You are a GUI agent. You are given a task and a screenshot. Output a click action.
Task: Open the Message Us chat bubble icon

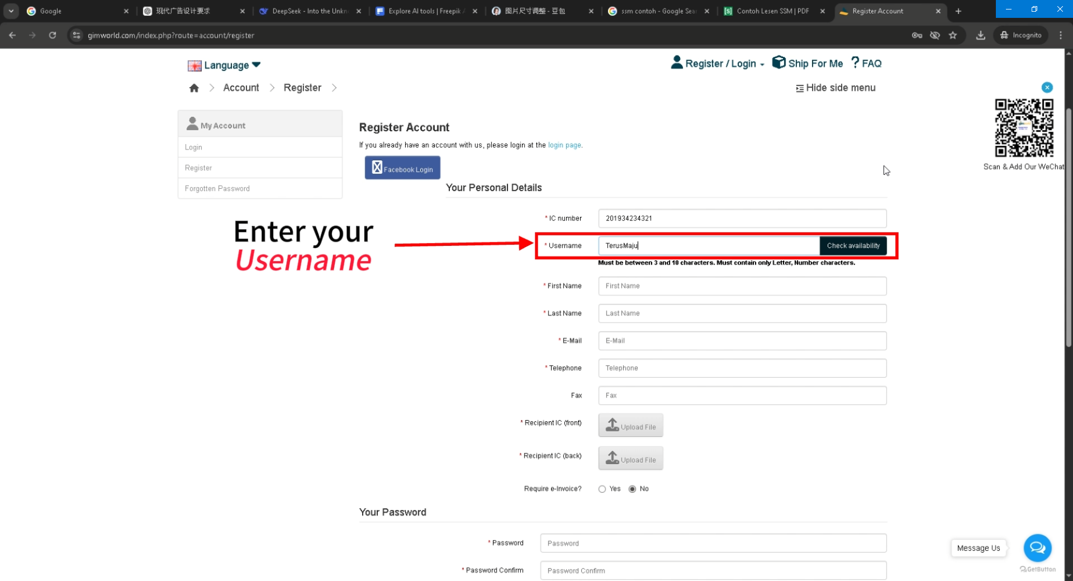1037,547
